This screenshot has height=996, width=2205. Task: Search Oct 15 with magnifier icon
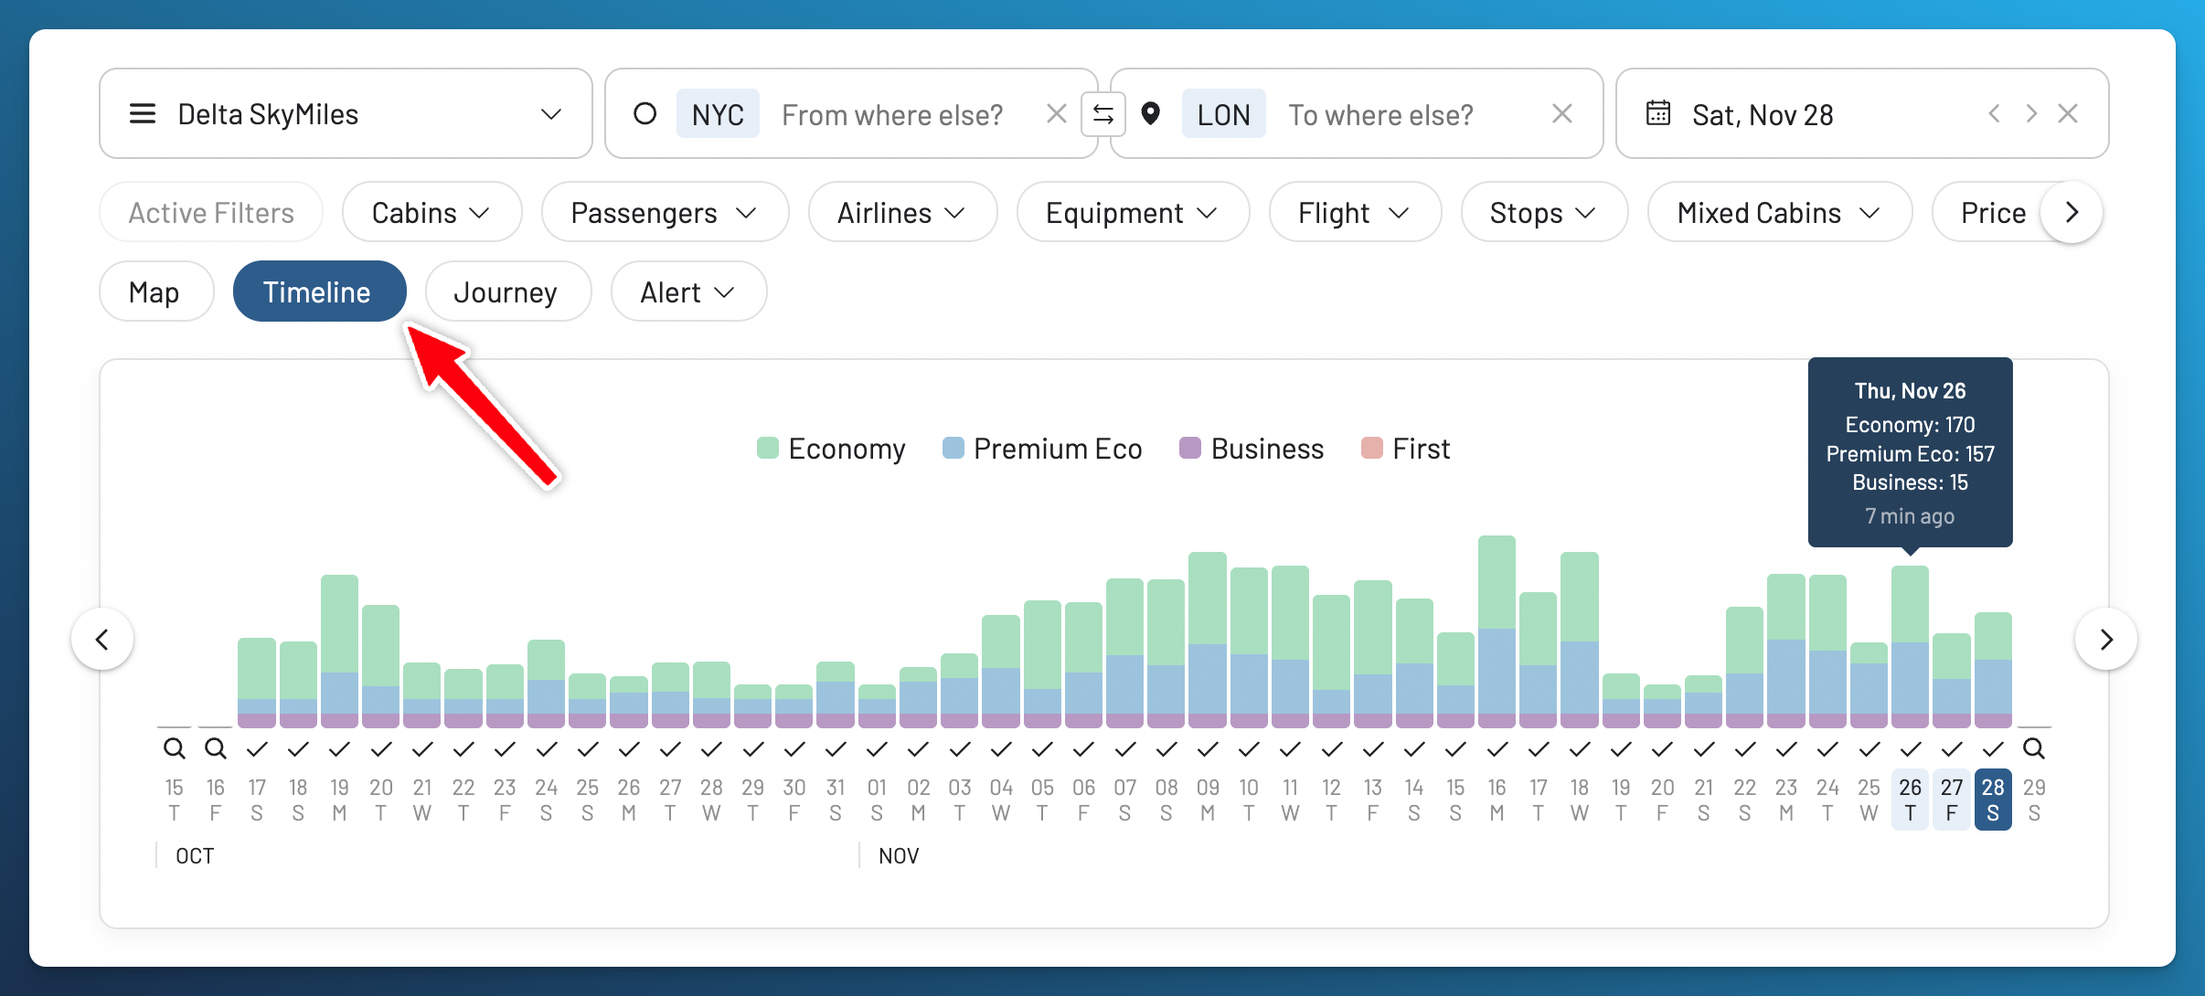pyautogui.click(x=174, y=749)
